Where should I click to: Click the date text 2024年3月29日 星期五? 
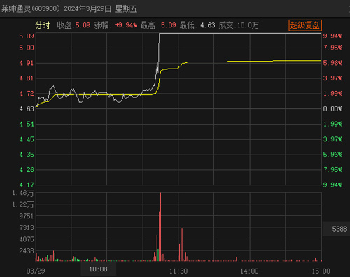coord(101,9)
